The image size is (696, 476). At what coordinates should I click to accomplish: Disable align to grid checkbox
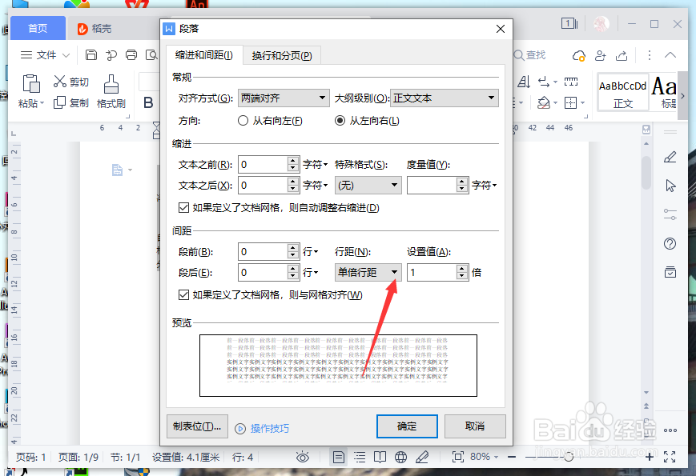click(x=184, y=294)
